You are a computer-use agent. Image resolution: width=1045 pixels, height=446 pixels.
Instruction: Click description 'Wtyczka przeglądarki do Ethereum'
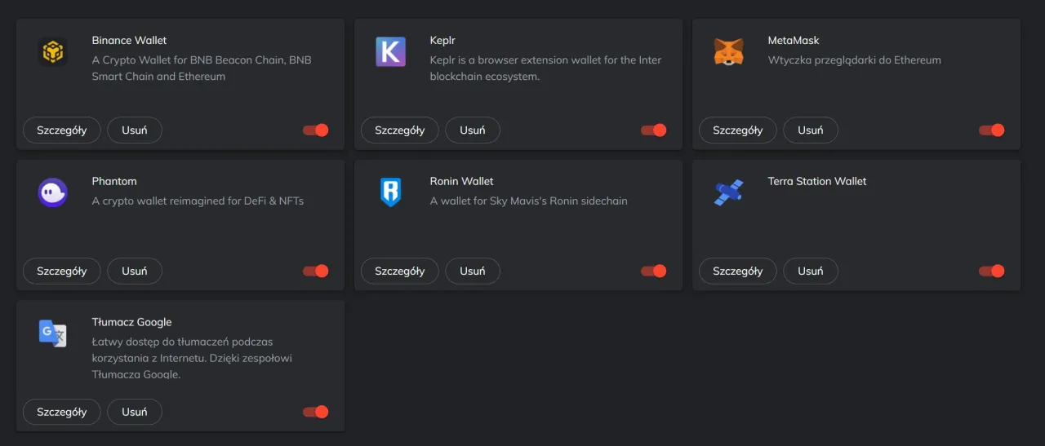[855, 60]
